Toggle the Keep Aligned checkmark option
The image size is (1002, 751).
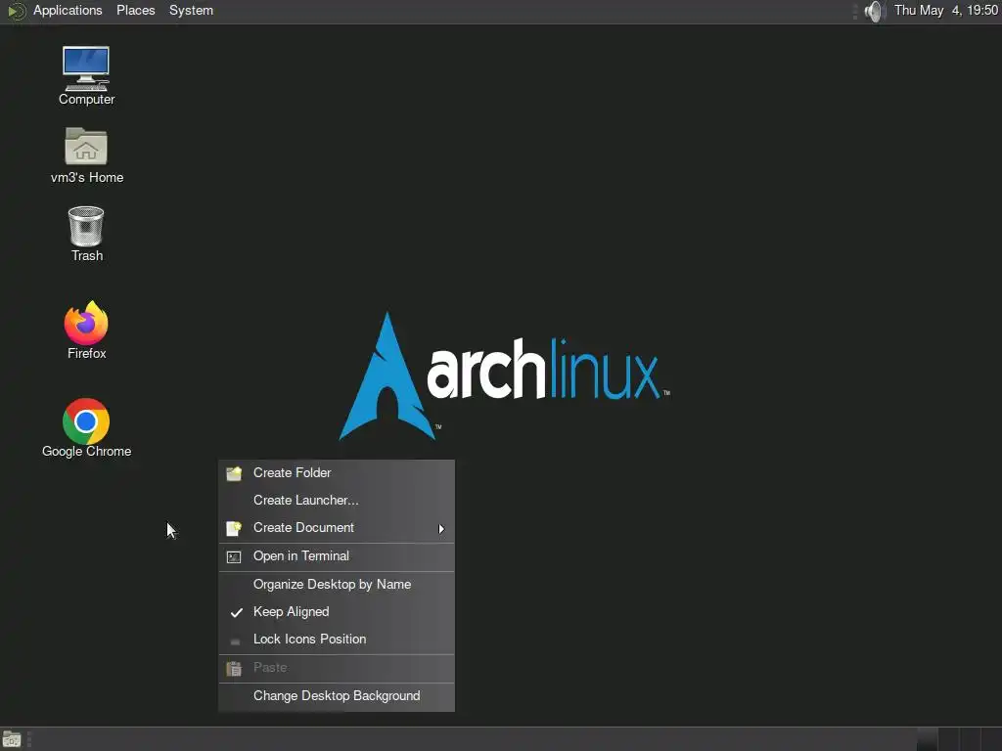point(337,612)
